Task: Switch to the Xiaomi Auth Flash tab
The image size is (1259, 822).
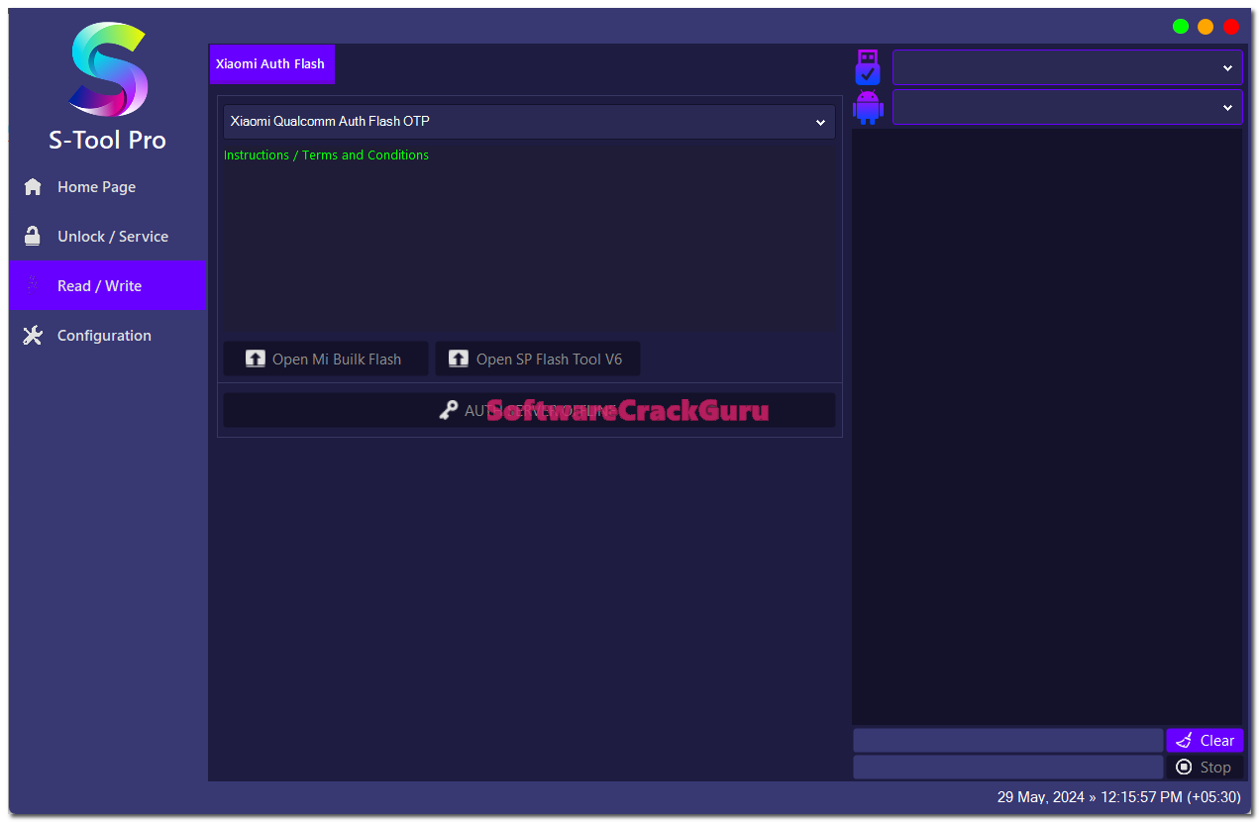Action: [x=271, y=64]
